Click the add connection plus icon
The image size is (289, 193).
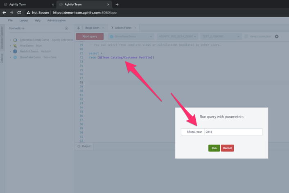[x=67, y=28]
